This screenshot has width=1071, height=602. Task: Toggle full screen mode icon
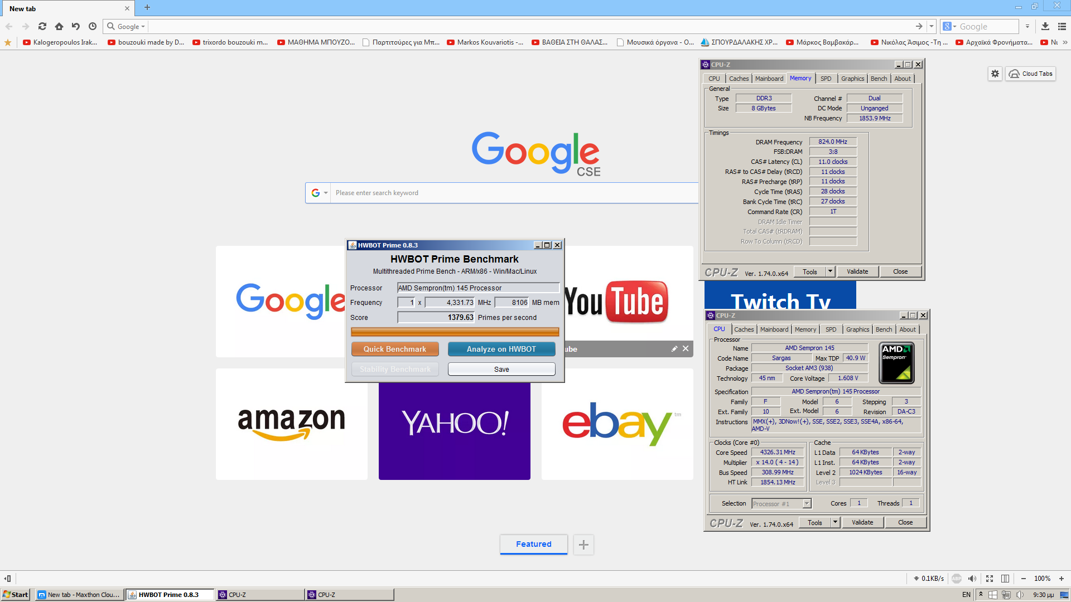click(990, 579)
